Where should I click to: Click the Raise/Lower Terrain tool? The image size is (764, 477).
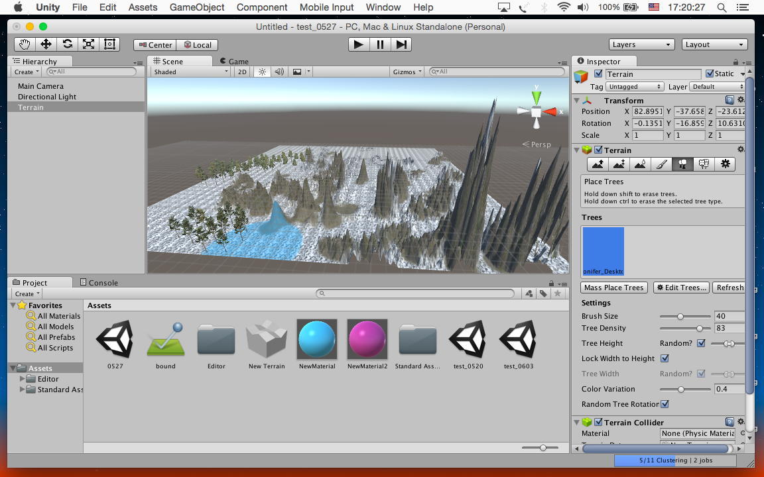598,164
